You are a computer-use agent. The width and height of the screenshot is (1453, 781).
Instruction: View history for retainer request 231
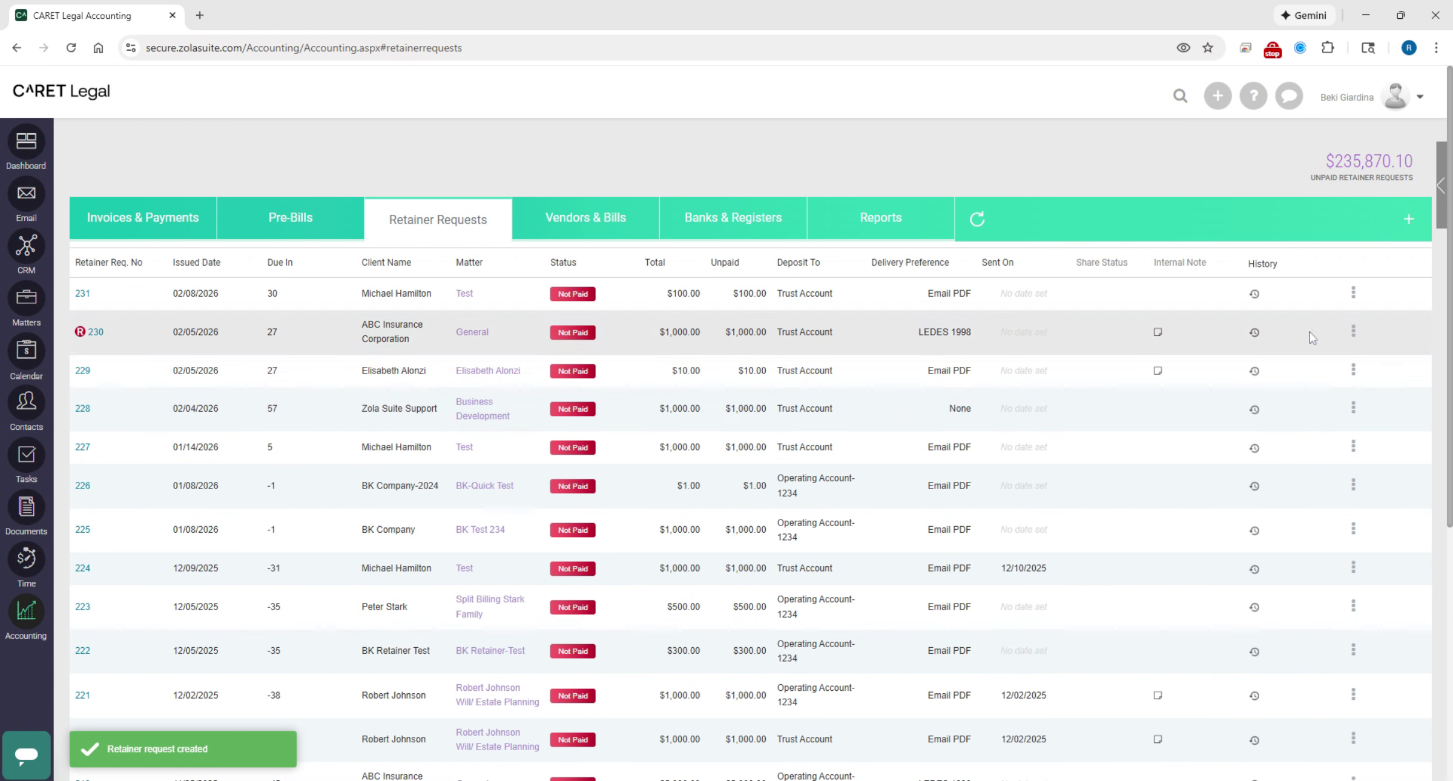(x=1254, y=294)
